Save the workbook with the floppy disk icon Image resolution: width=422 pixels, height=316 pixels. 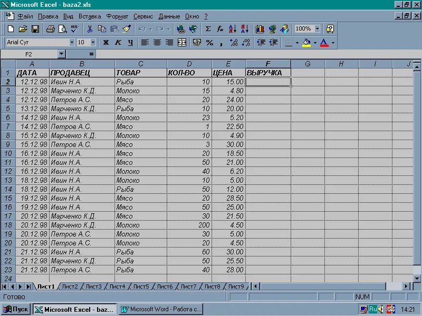tap(35, 29)
